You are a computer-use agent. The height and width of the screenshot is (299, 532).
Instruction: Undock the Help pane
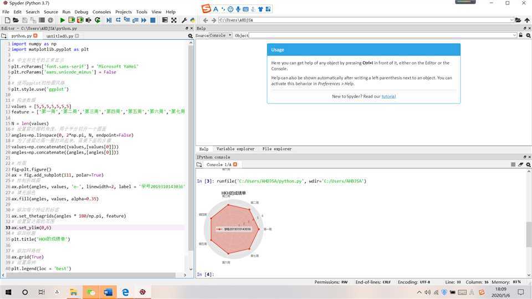click(525, 28)
